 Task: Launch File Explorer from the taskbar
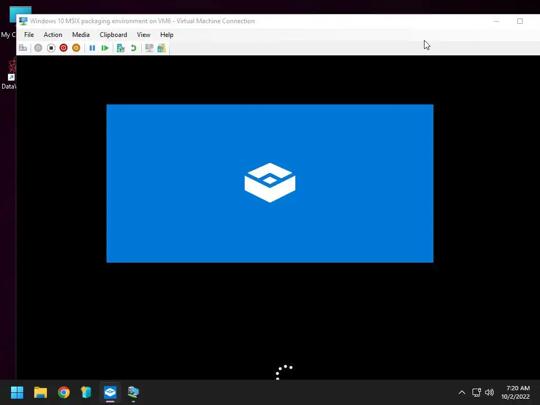point(40,392)
